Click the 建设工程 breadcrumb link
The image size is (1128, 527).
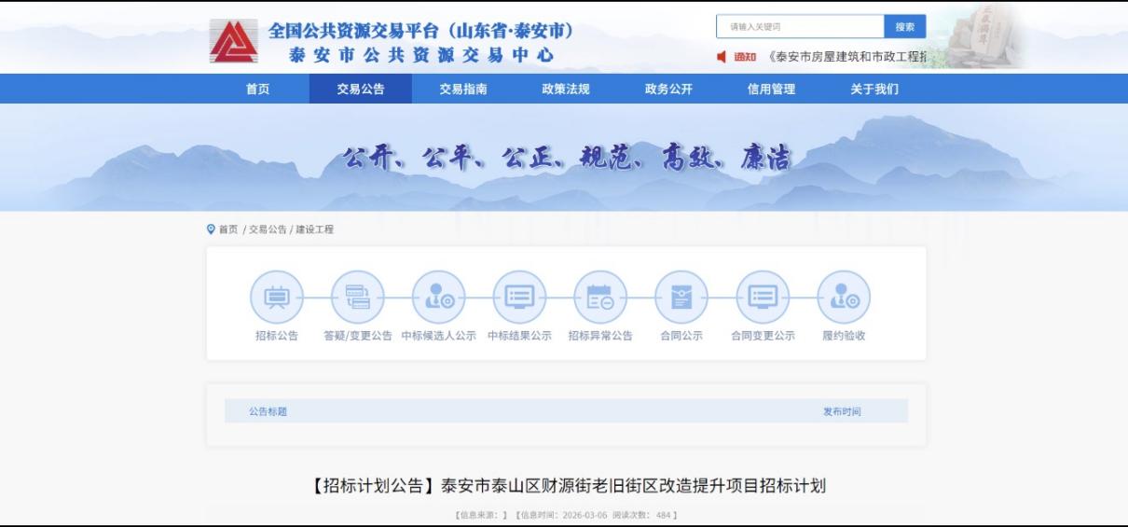(x=315, y=229)
